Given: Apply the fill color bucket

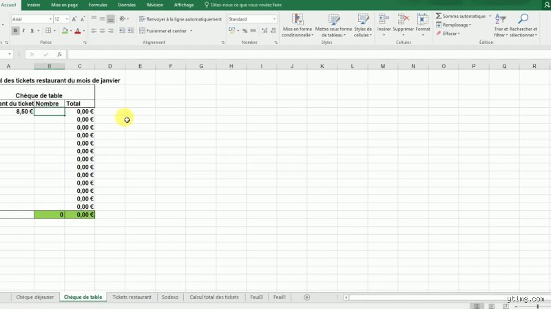Looking at the screenshot, I should [65, 31].
